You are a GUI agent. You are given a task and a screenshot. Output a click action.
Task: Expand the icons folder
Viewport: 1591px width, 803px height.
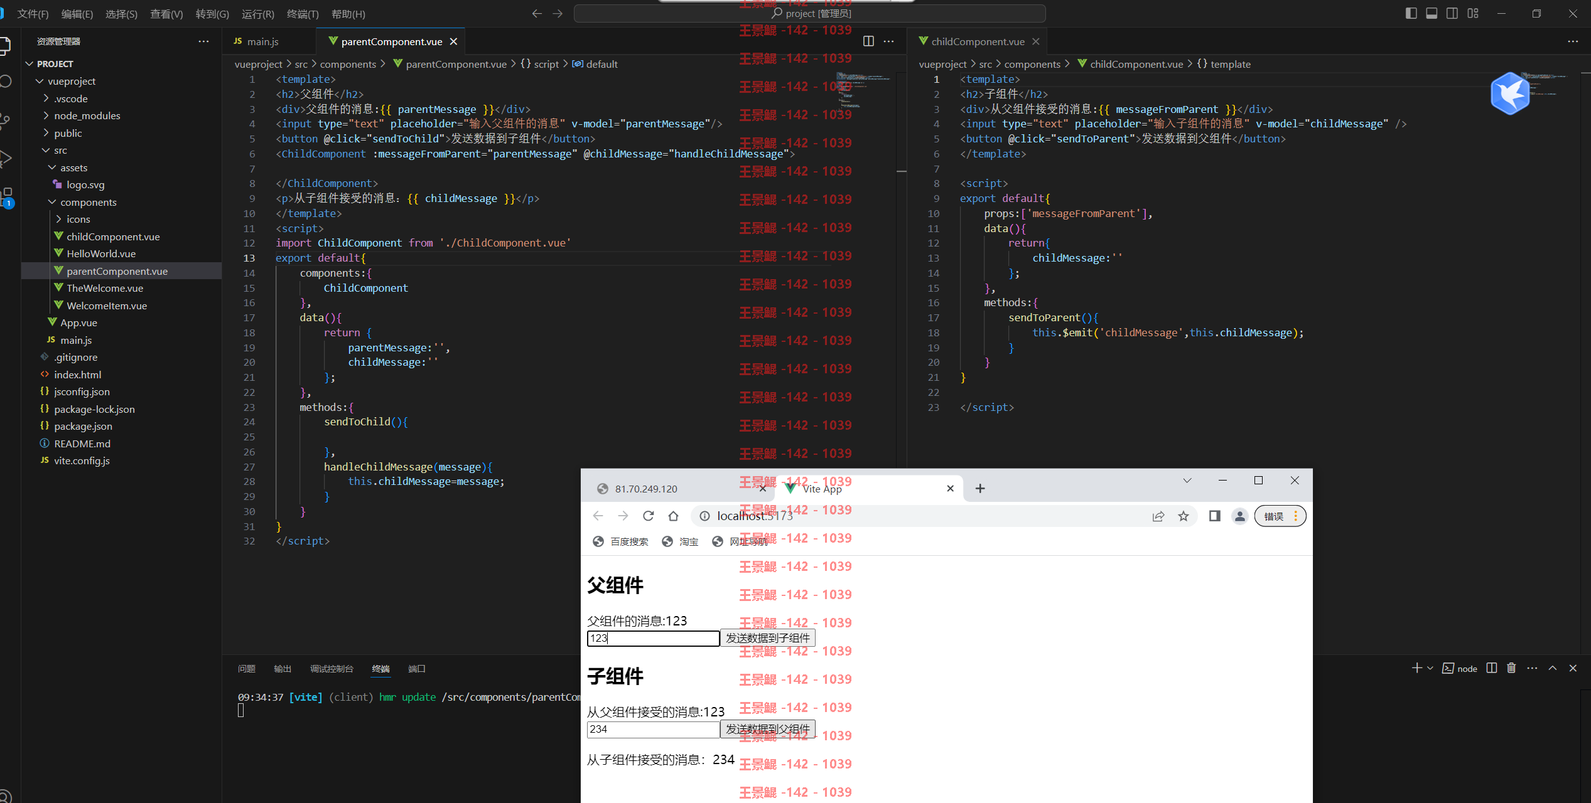[78, 219]
